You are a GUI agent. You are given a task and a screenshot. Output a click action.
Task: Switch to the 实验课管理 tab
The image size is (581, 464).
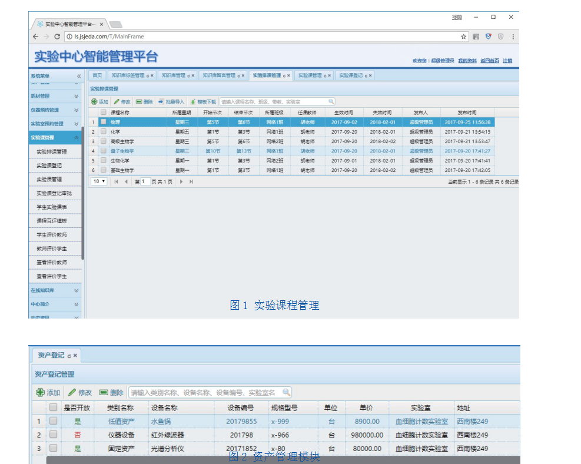click(x=314, y=75)
